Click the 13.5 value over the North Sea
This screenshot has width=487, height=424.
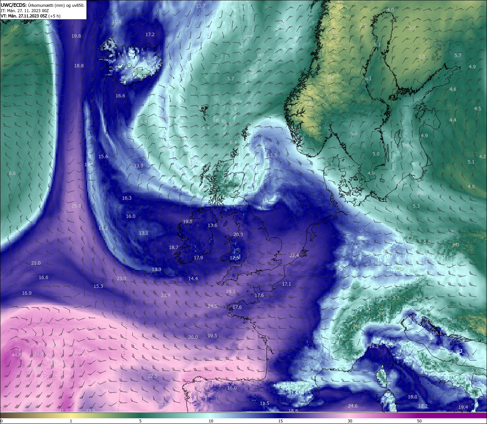272,156
